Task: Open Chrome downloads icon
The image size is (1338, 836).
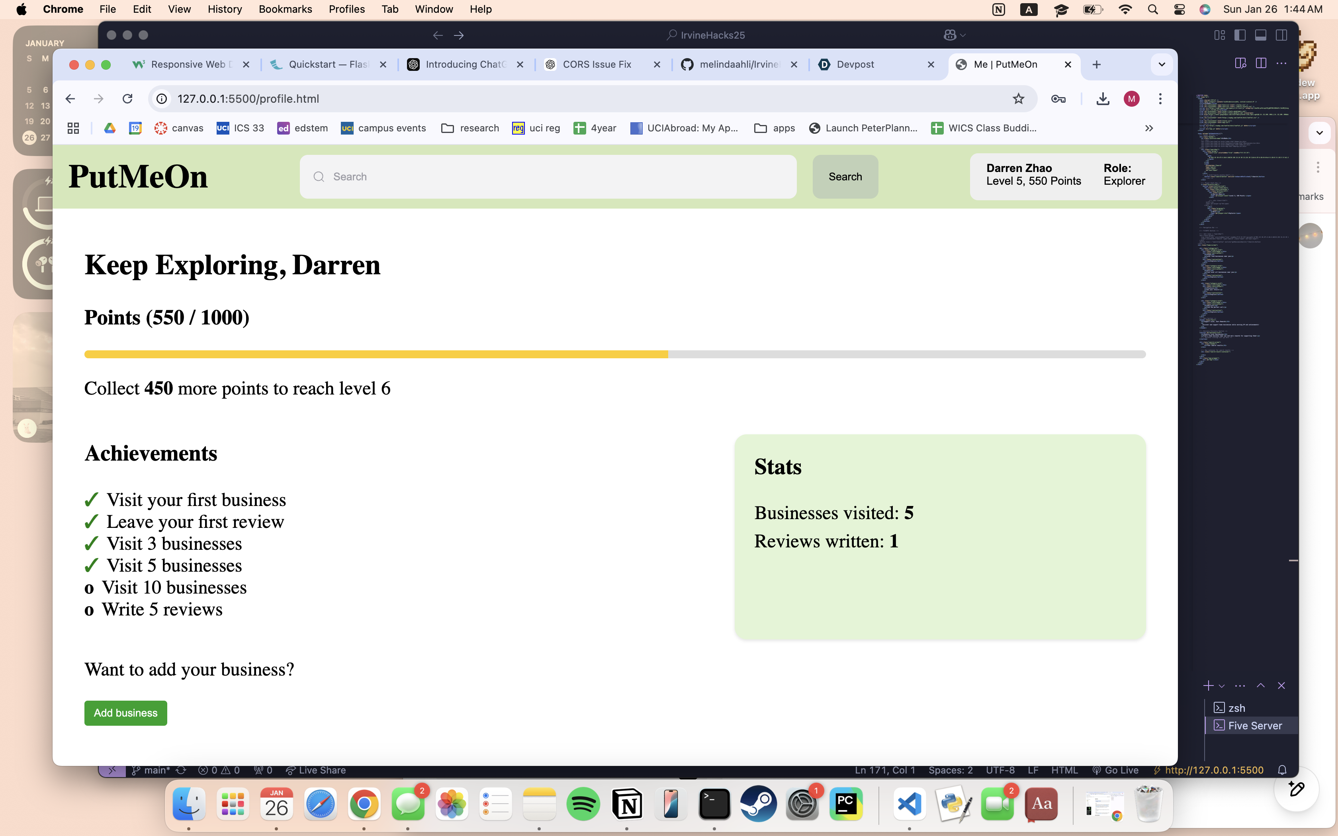Action: 1103,98
